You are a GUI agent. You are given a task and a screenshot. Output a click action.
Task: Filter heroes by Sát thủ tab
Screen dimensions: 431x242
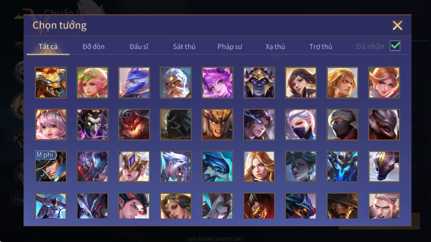[184, 47]
